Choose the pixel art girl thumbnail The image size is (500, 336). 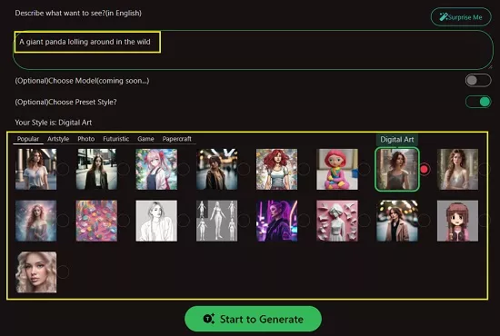[457, 221]
